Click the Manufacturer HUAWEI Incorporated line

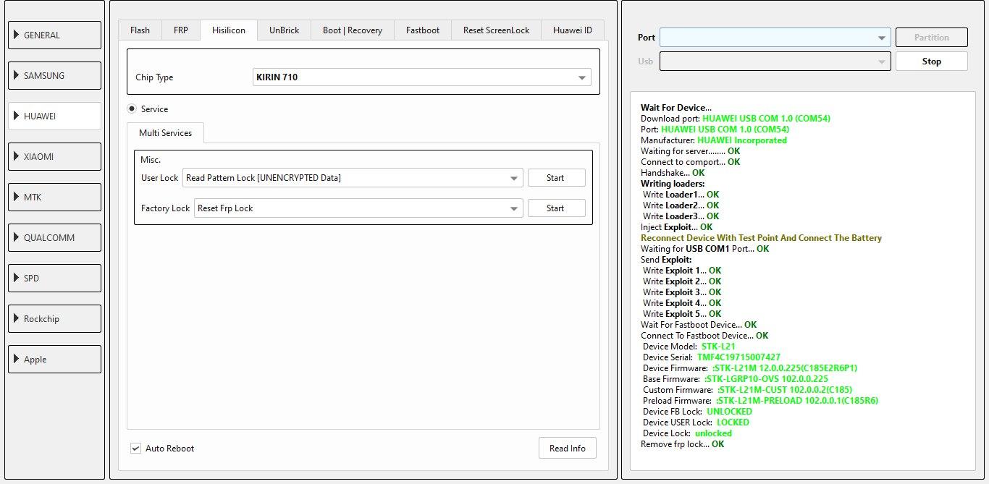tap(714, 140)
